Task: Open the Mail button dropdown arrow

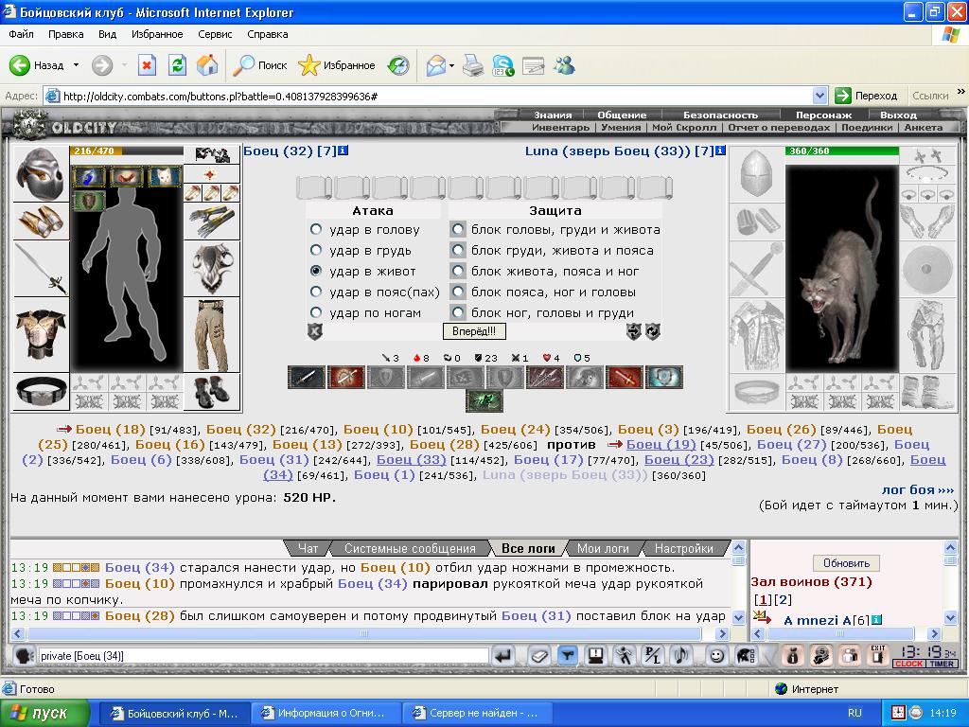Action: coord(451,65)
